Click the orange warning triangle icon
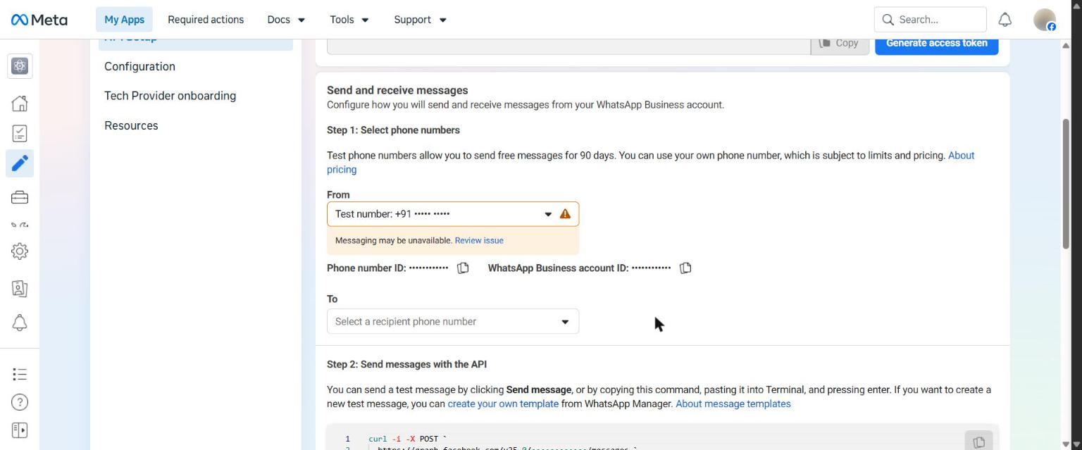 [565, 214]
